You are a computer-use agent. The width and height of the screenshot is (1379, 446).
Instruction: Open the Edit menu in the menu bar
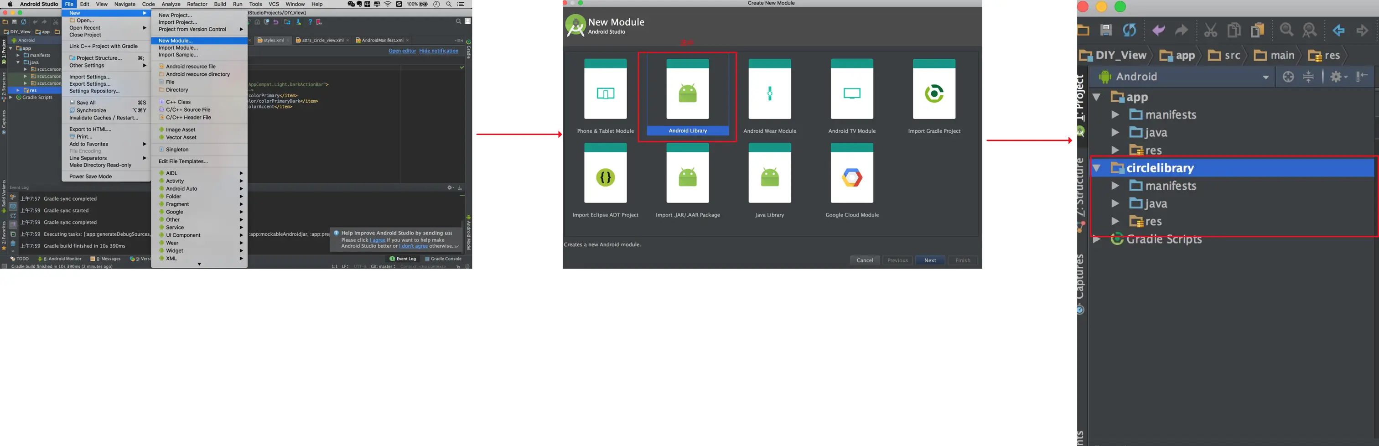pyautogui.click(x=84, y=4)
